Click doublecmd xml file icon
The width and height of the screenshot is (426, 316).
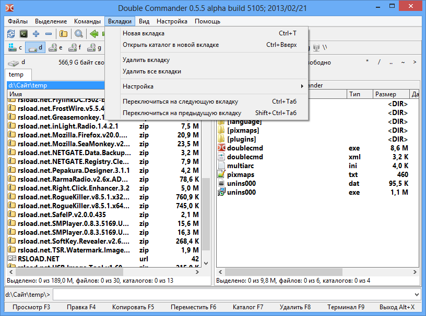click(221, 157)
